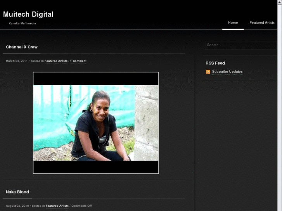Click the March 28, 2011 post date

[x=16, y=61]
